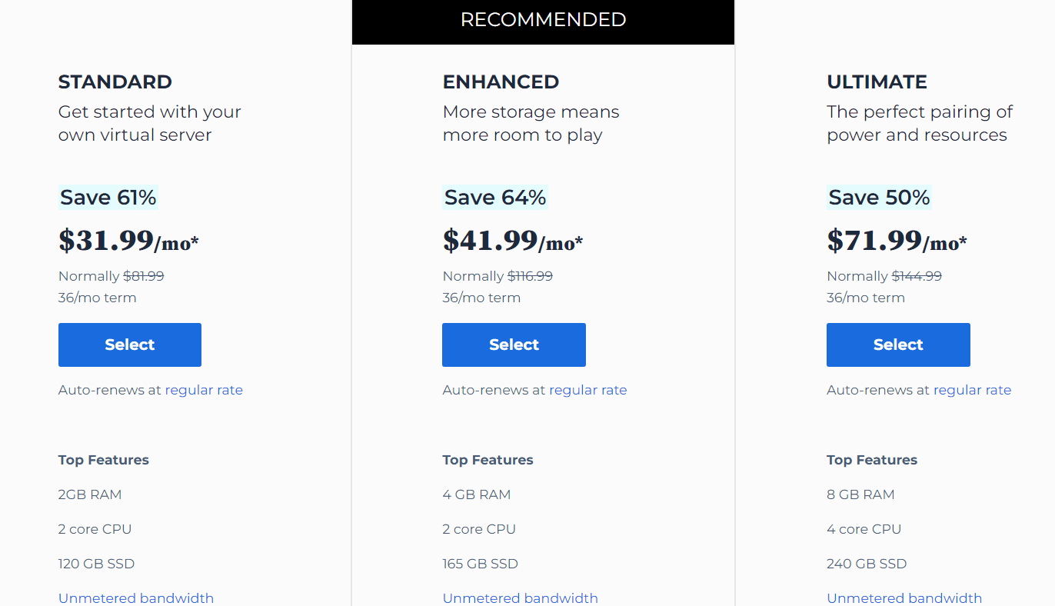The image size is (1055, 606).
Task: Click the $41.99/mo price text
Action: [x=512, y=241]
